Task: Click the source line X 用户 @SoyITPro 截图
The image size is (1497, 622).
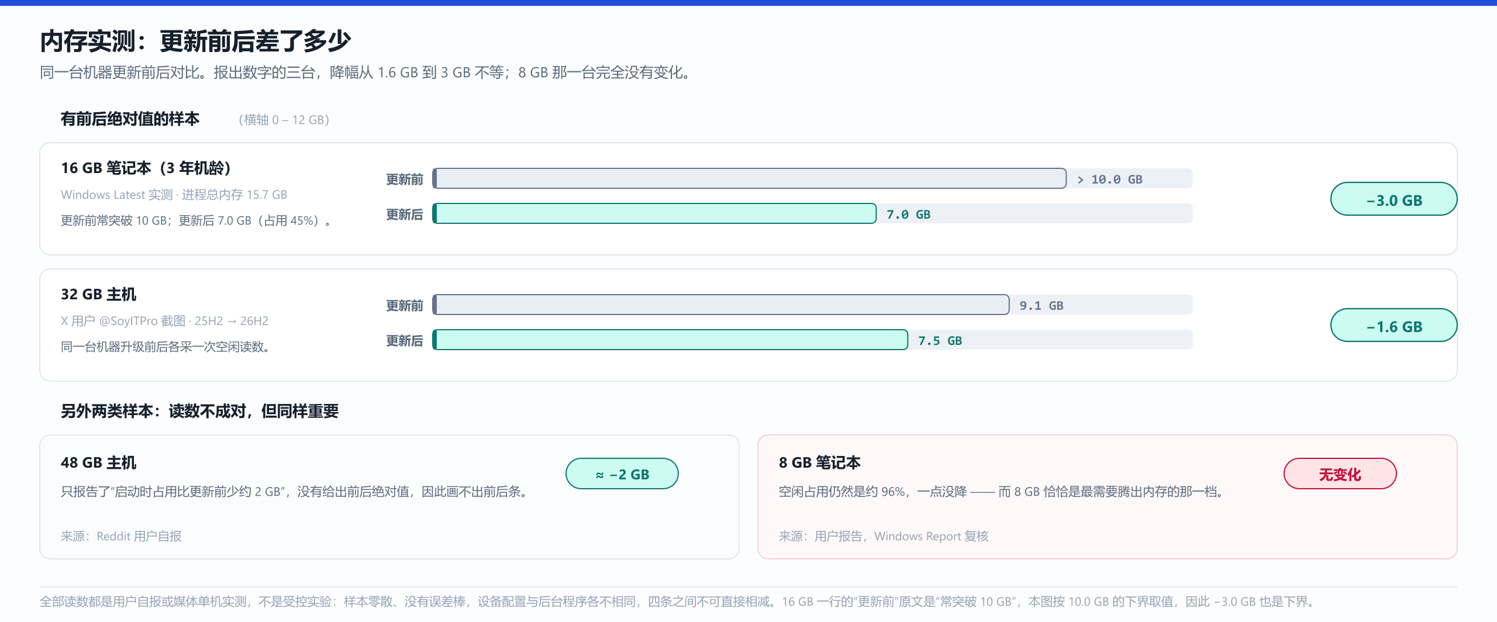Action: (164, 321)
